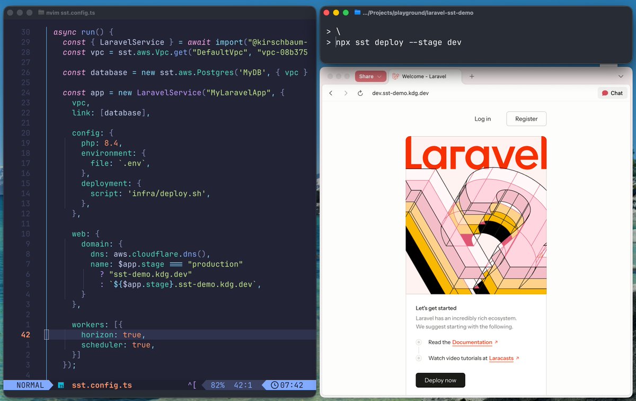Select the Welcome - Laravel tab

pos(424,76)
